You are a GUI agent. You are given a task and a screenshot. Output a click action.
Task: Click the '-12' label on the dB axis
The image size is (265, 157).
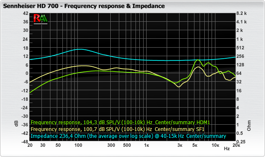[x=25, y=91]
